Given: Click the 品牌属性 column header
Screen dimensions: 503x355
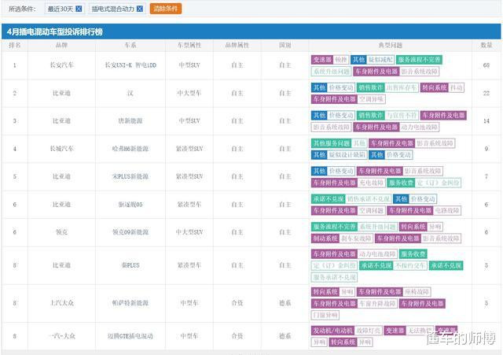Looking at the screenshot, I should coord(237,46).
